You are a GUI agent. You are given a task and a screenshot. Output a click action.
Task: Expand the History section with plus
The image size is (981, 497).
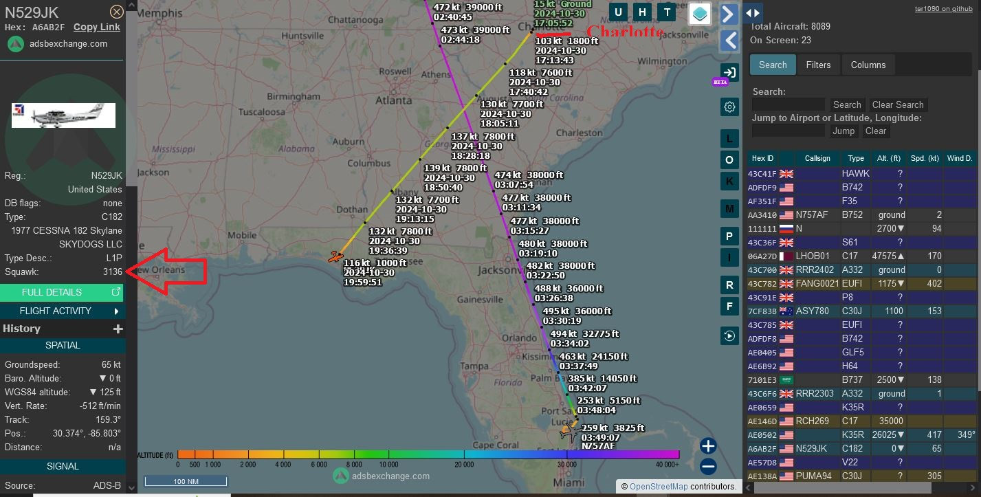118,329
